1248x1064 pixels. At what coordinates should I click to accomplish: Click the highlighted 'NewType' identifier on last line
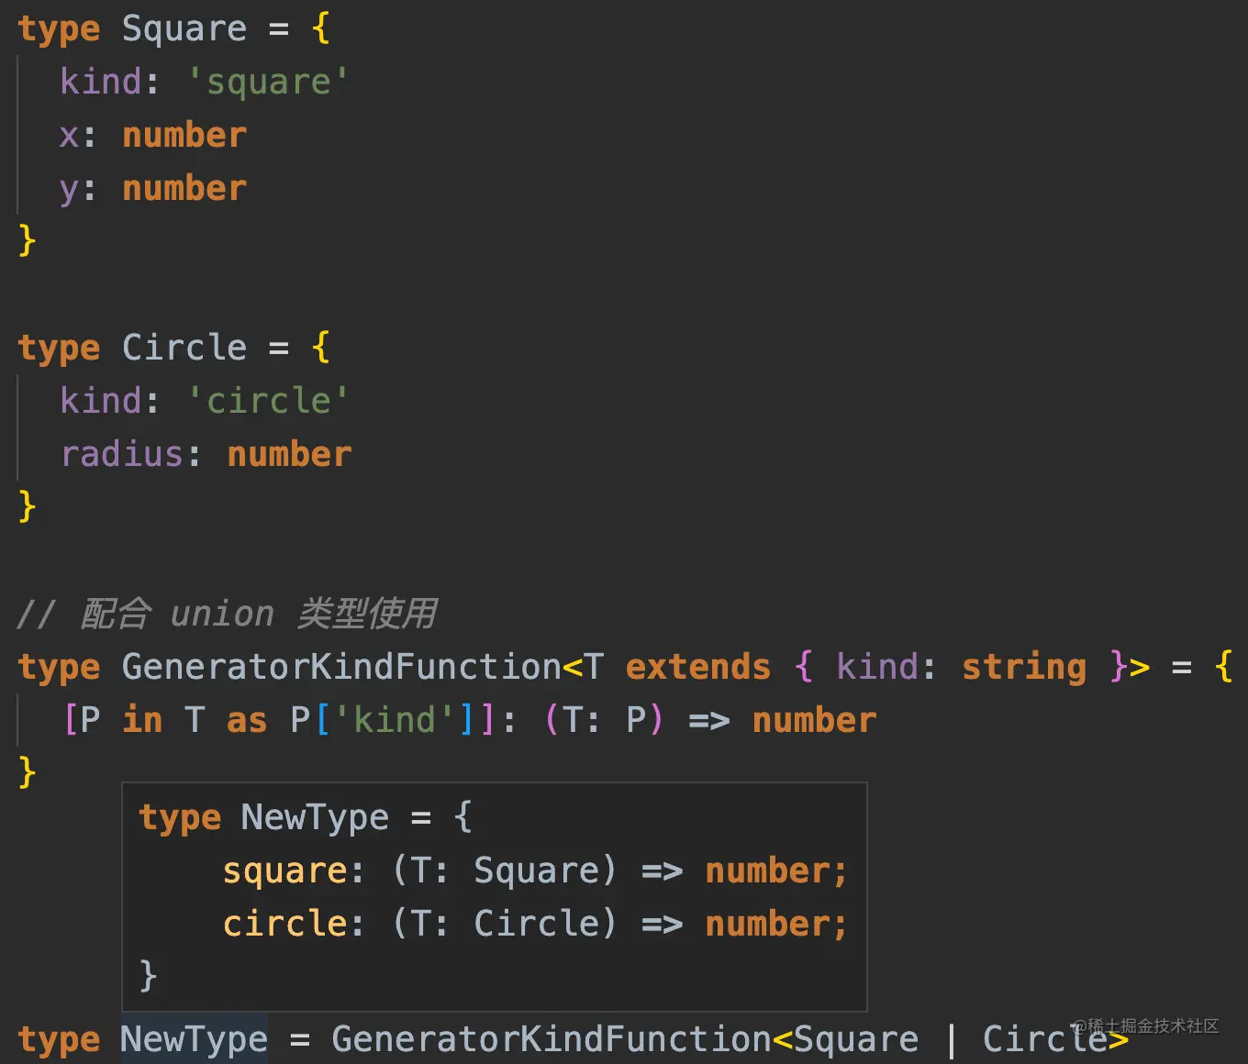coord(195,1039)
